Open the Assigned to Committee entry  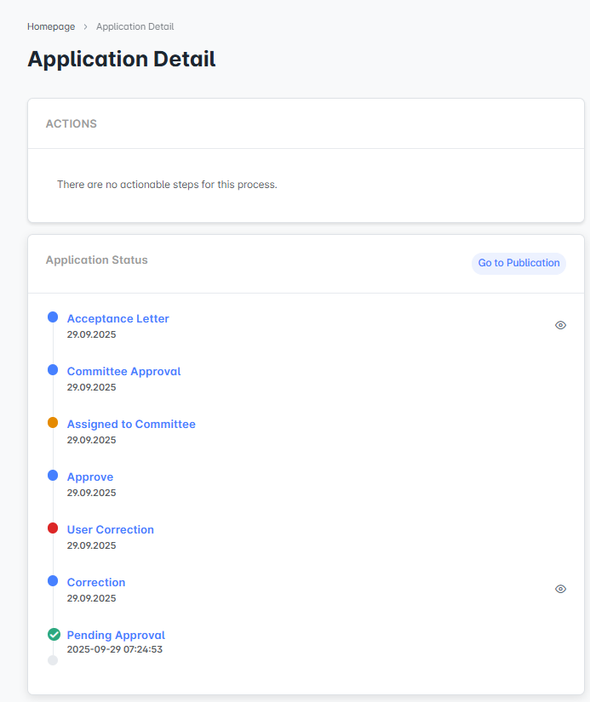click(x=131, y=424)
